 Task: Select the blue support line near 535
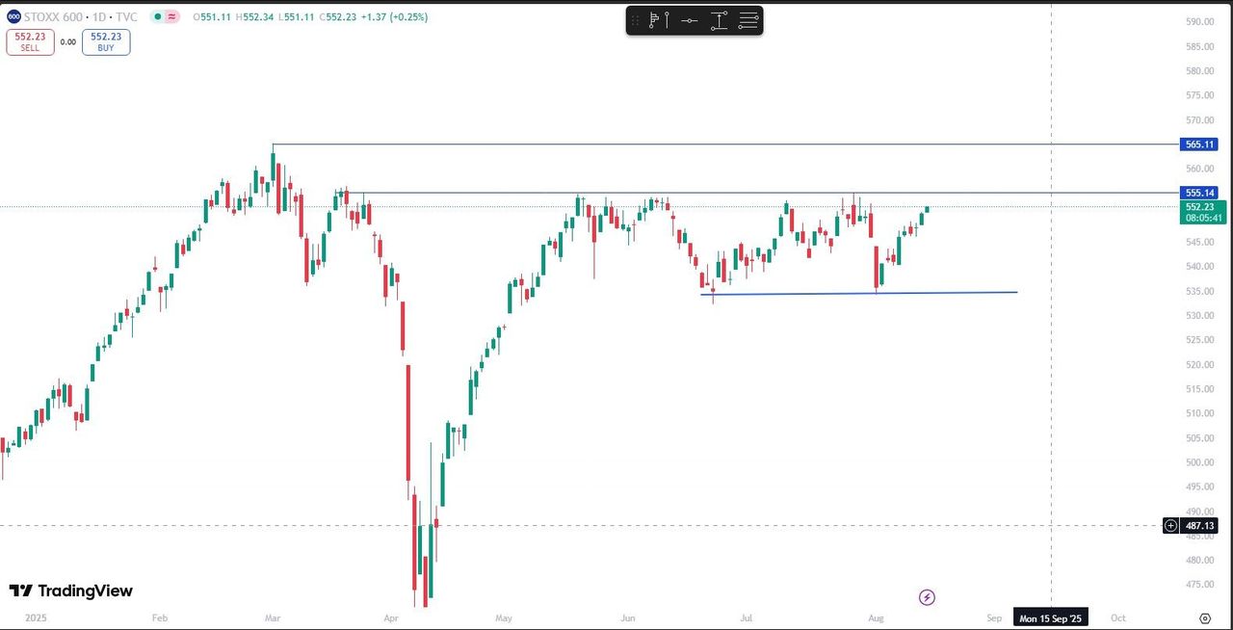pyautogui.click(x=867, y=293)
